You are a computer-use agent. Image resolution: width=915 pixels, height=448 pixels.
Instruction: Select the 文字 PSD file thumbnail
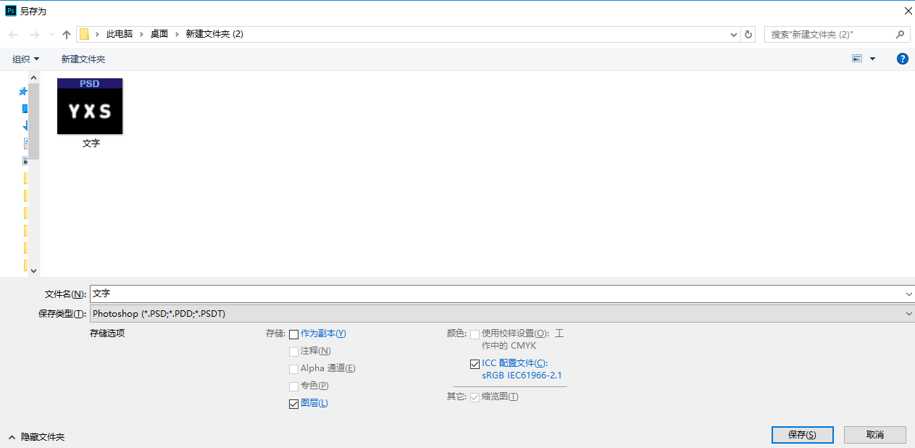pyautogui.click(x=90, y=107)
